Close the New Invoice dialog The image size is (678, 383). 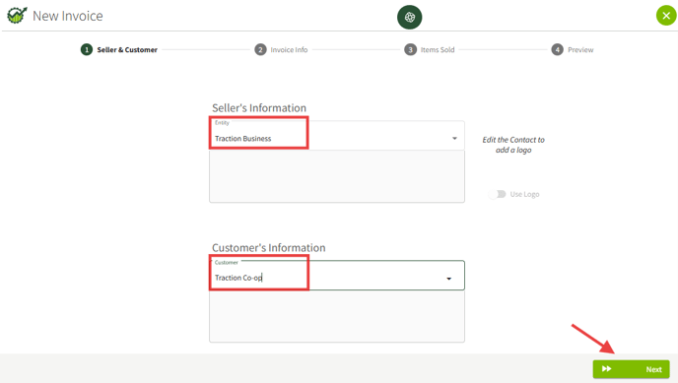[666, 16]
